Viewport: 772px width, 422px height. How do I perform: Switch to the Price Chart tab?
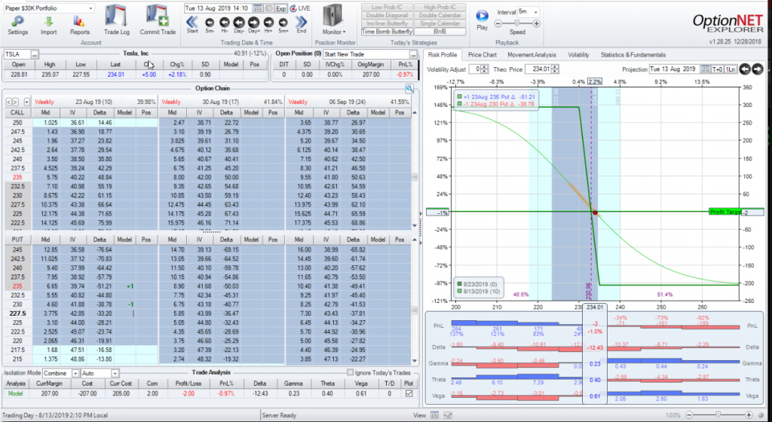pyautogui.click(x=482, y=54)
